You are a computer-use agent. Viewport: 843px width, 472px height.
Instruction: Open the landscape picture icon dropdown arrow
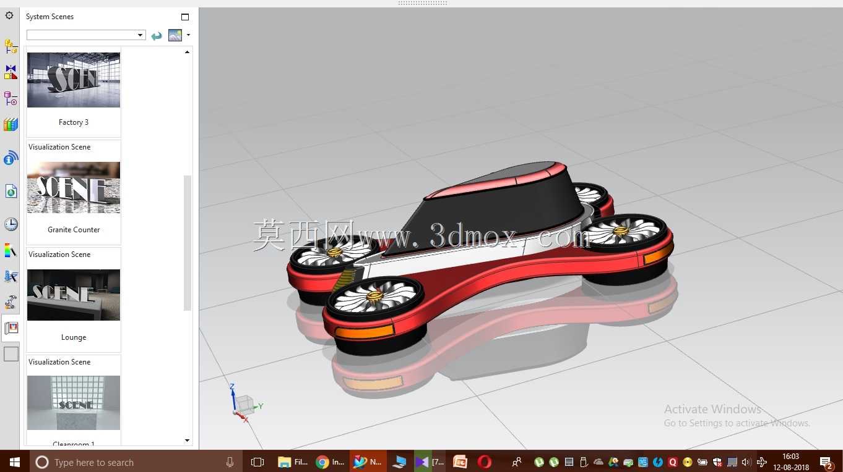point(188,35)
